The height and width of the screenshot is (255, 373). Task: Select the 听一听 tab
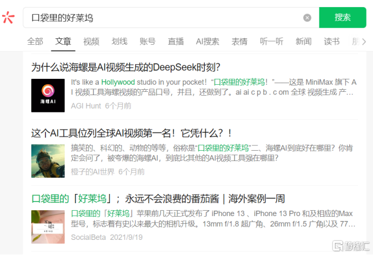tap(271, 42)
